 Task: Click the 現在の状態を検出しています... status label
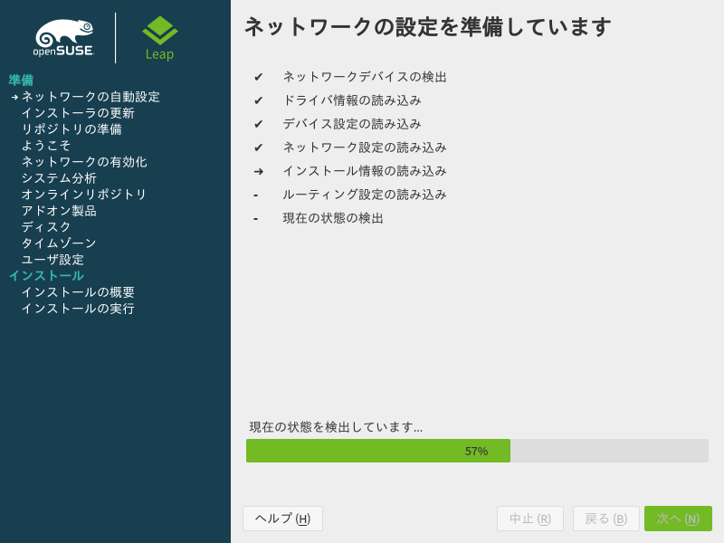coord(336,427)
